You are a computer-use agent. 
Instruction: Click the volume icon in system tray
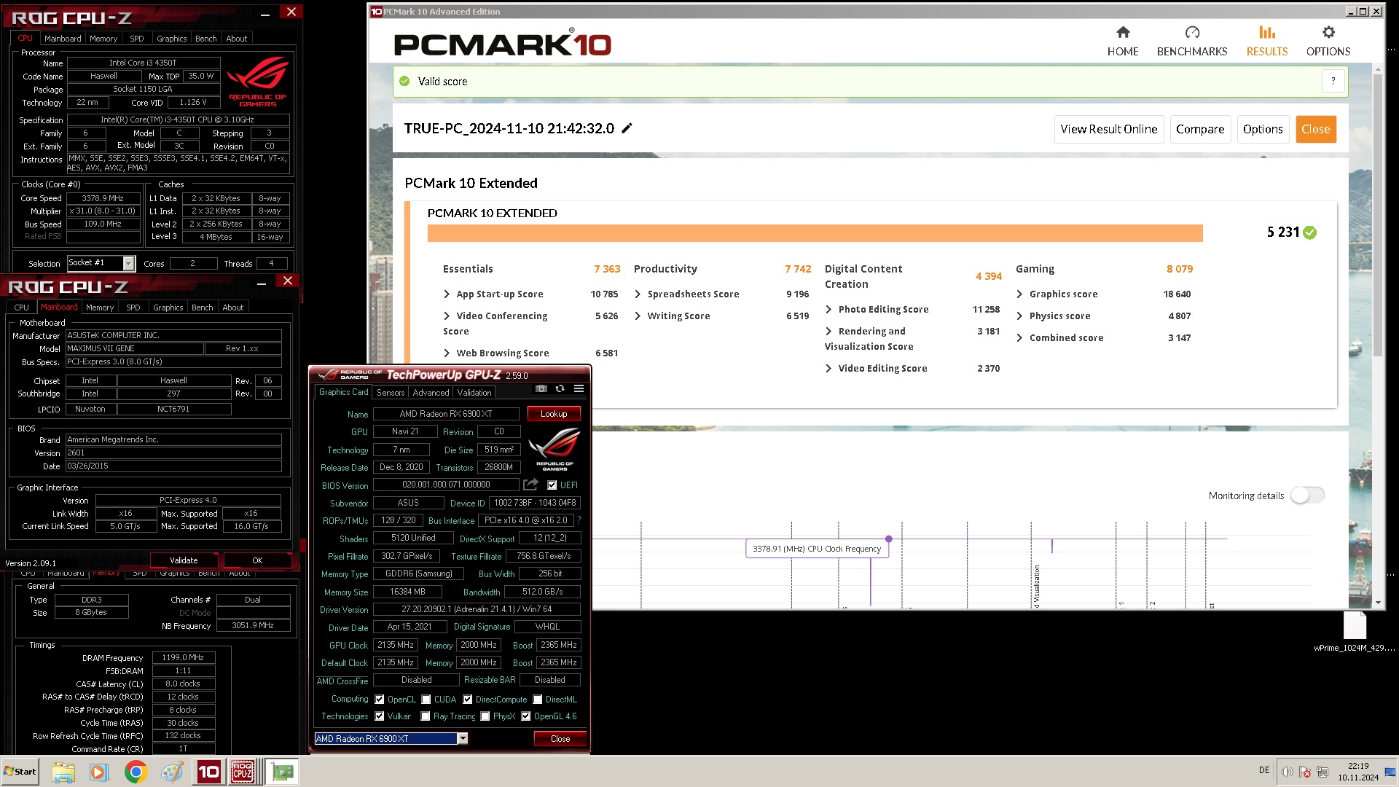coord(1287,772)
